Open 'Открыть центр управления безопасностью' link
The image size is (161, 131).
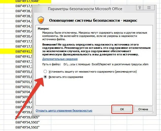64,111
